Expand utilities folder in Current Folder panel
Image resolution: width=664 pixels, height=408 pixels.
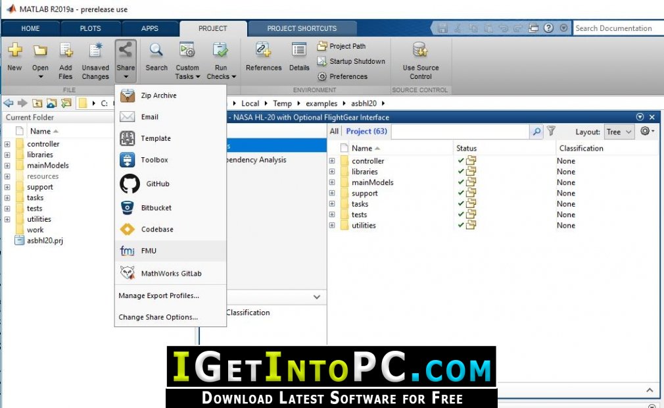point(7,219)
